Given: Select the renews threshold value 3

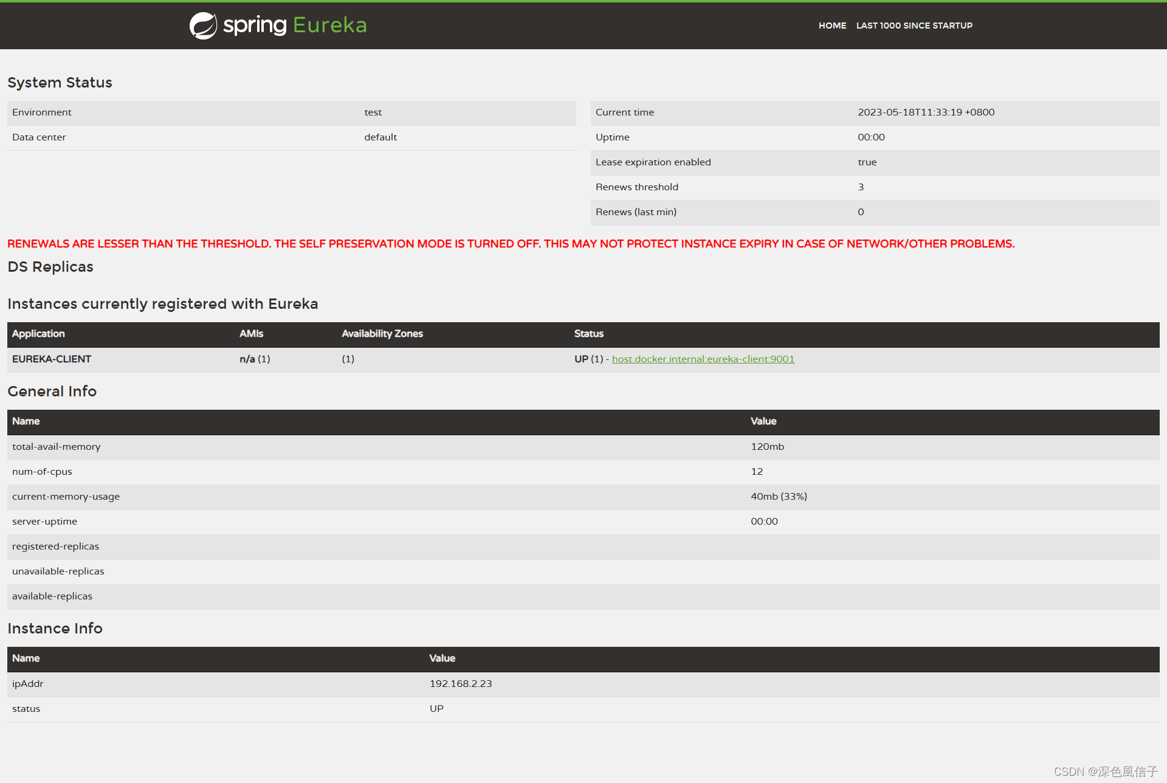Looking at the screenshot, I should click(861, 187).
